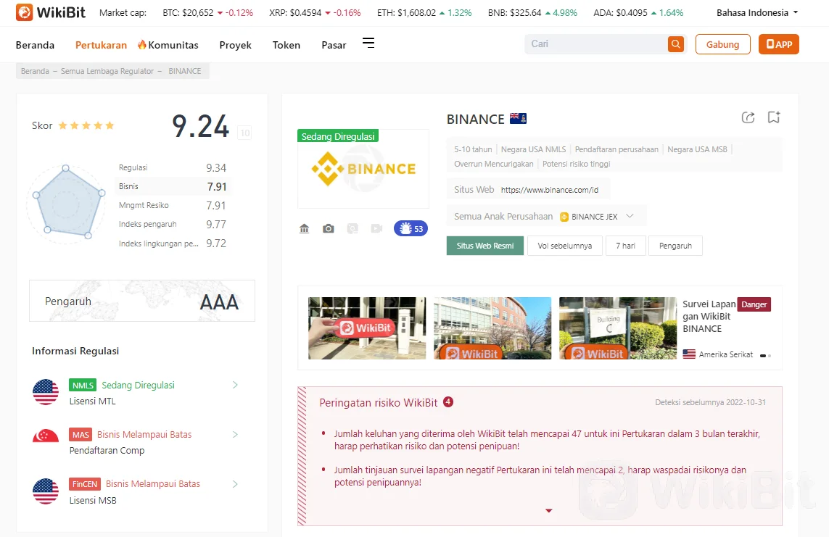
Task: Click the Regulasi 9.34 score row
Action: pyautogui.click(x=173, y=167)
